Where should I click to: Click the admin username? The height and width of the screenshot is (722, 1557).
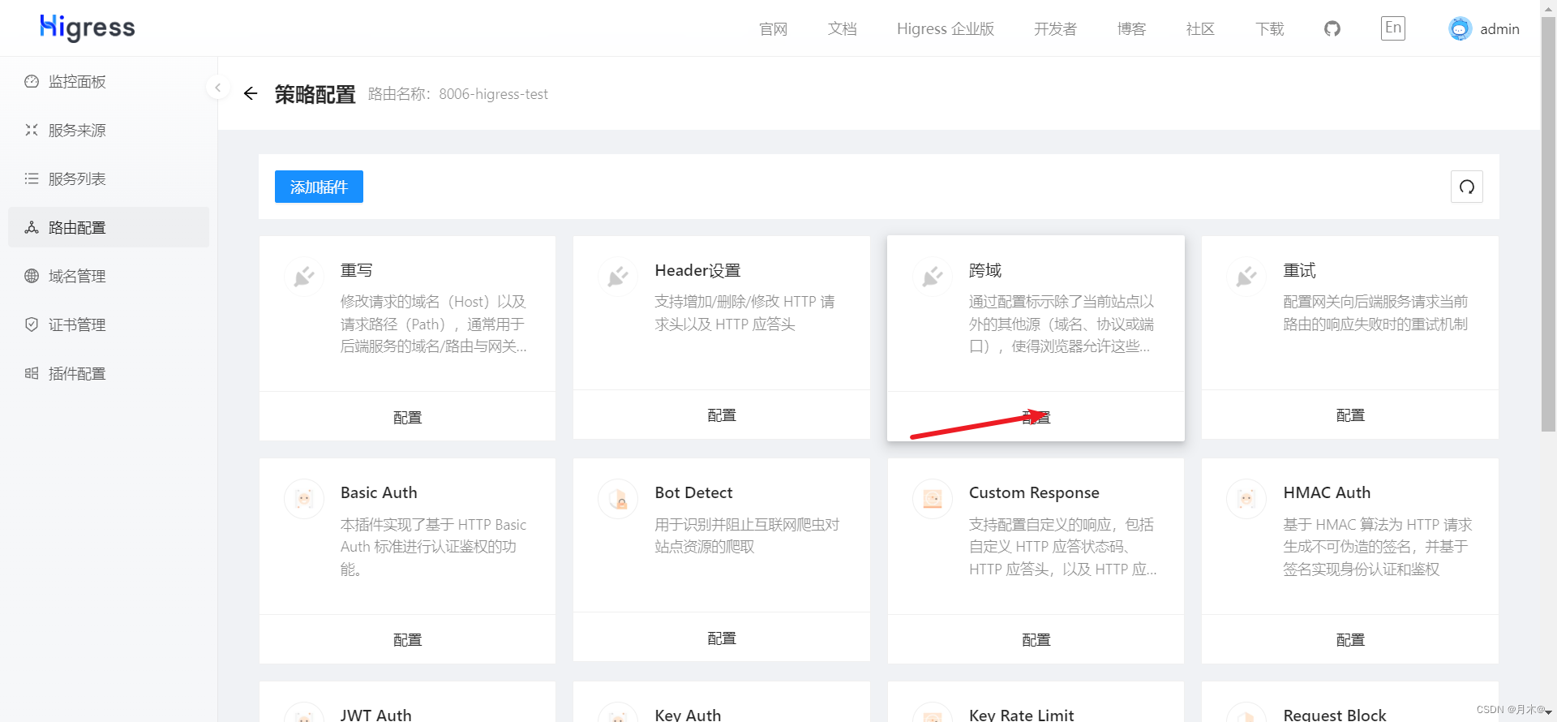tap(1499, 29)
